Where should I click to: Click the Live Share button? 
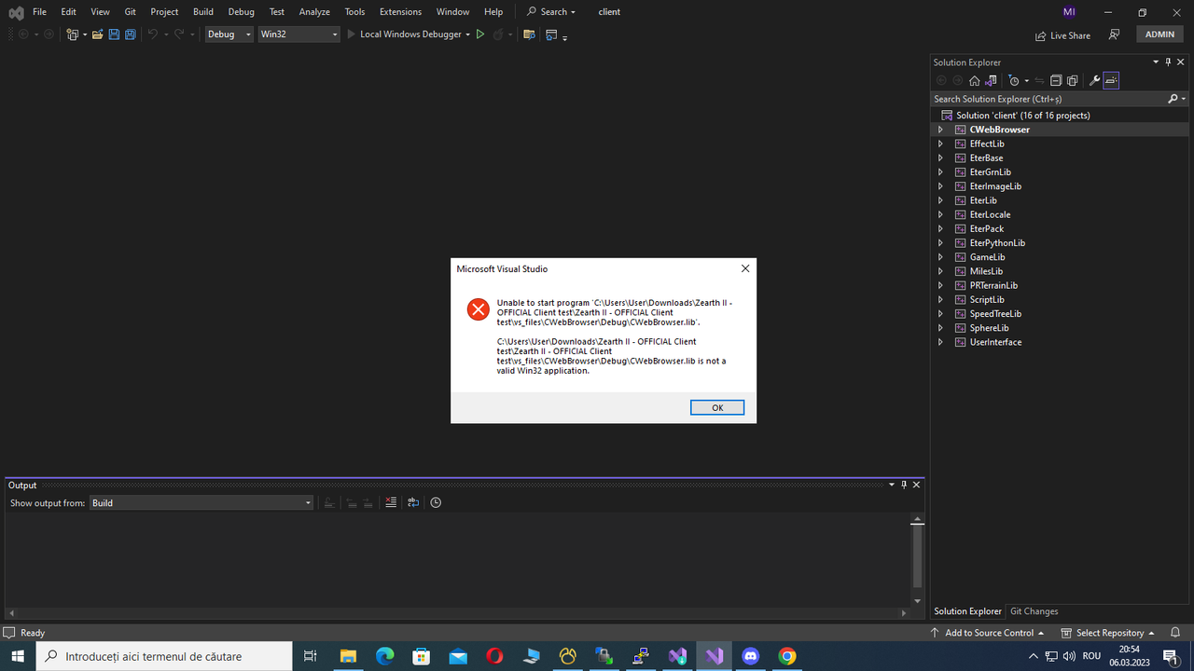point(1062,35)
